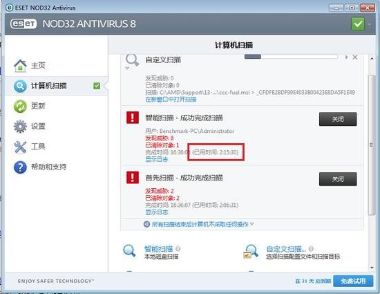Image resolution: width=380 pixels, height=294 pixels.
Task: Click the home house icon in sidebar
Action: 20,66
